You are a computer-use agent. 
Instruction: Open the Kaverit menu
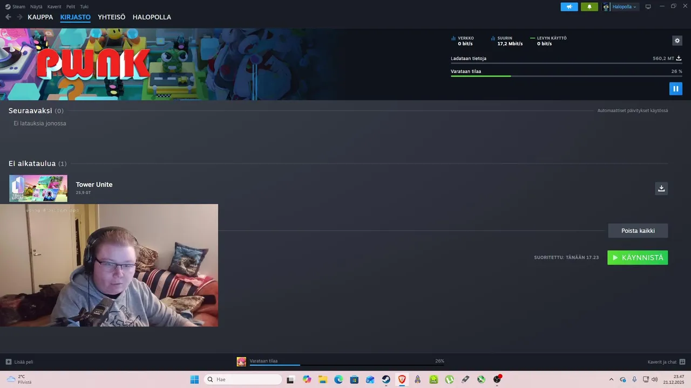54,6
